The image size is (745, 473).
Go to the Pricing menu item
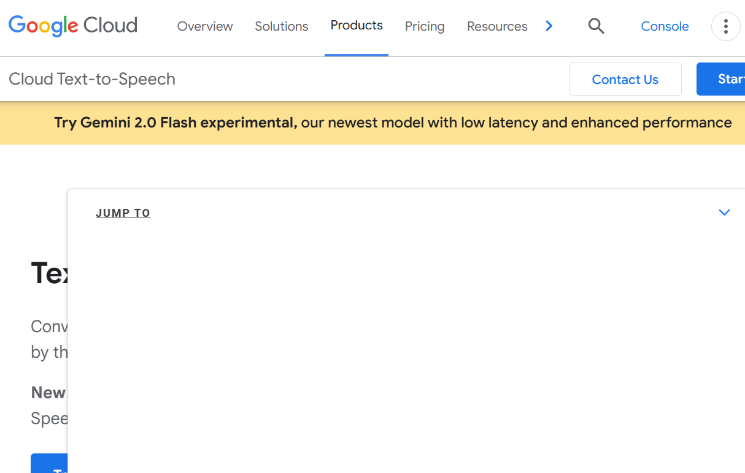pyautogui.click(x=425, y=26)
